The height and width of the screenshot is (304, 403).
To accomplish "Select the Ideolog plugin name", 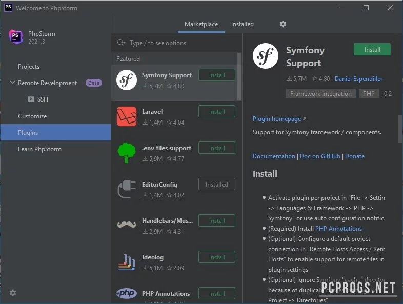I will coord(153,257).
